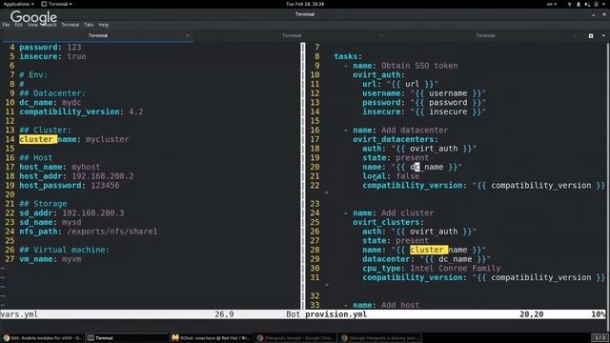Screen dimensions: 610x343
Task: Open the Google Hangouts sharing taskbar entry
Action: pyautogui.click(x=381, y=338)
